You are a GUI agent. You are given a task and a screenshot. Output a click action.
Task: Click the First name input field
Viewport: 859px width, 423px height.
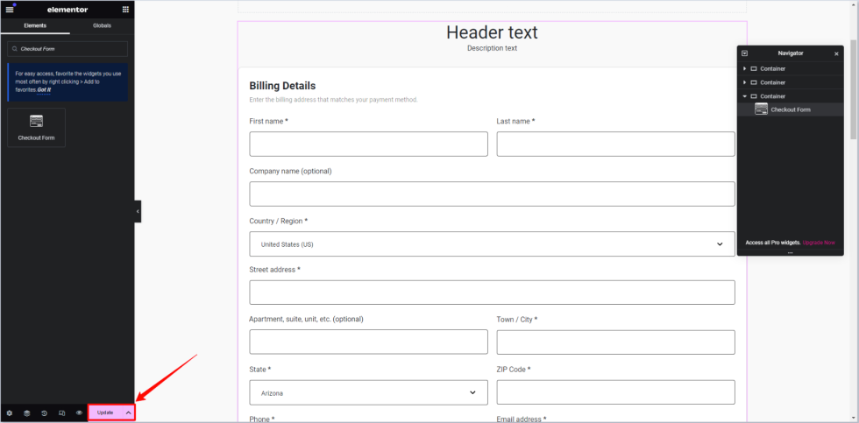tap(368, 145)
